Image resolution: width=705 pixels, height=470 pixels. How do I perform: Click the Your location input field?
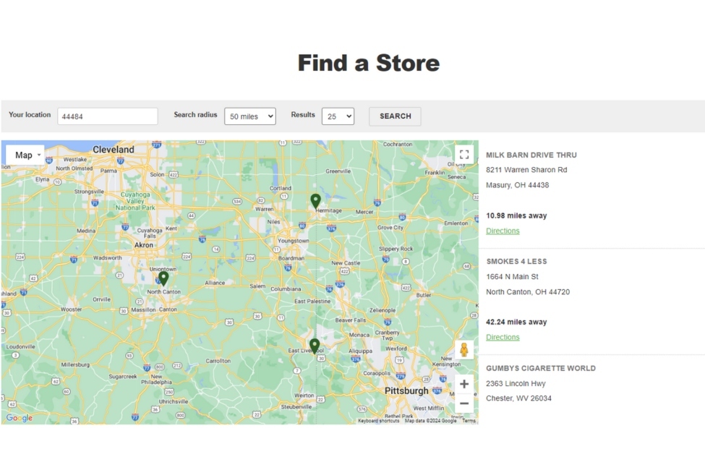pyautogui.click(x=107, y=116)
